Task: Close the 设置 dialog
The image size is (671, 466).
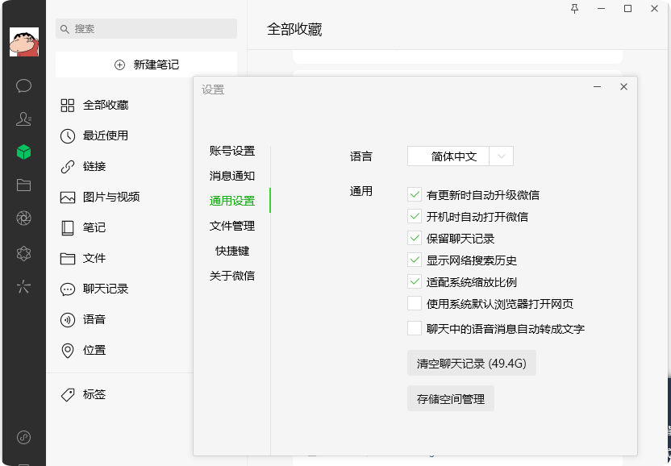Action: (x=624, y=87)
